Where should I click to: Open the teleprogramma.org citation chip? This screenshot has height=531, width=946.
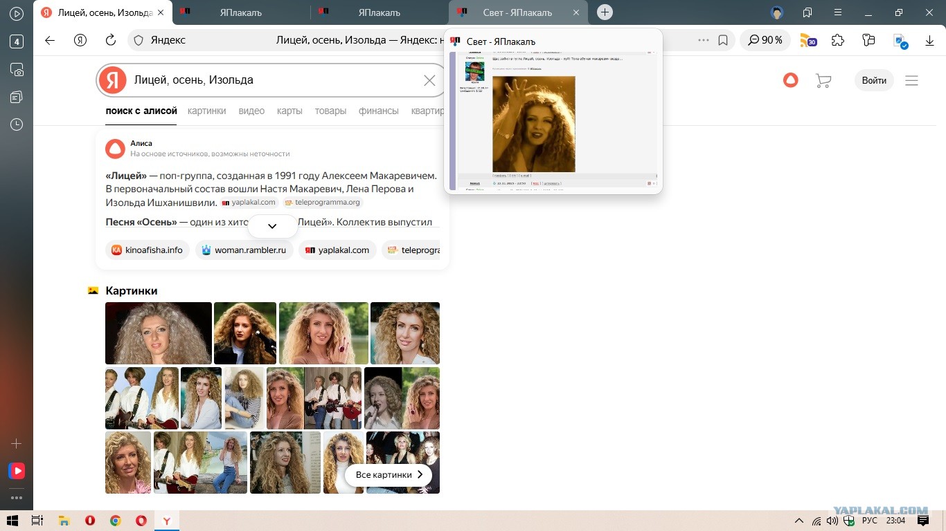[x=323, y=203]
